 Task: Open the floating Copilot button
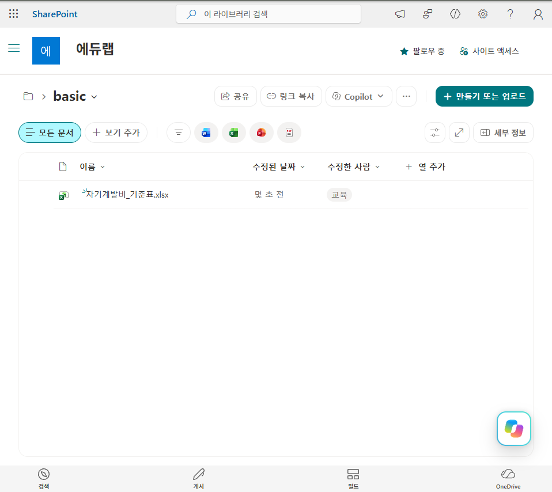click(513, 429)
